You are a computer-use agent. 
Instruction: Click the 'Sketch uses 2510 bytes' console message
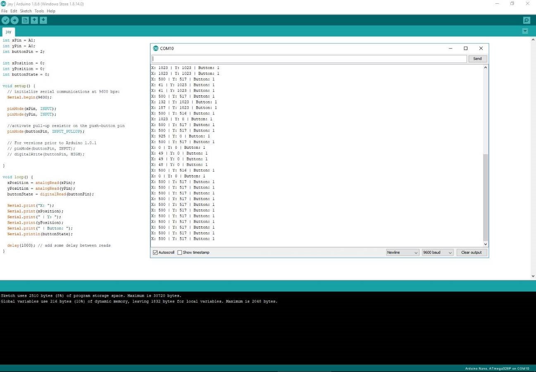pos(91,296)
